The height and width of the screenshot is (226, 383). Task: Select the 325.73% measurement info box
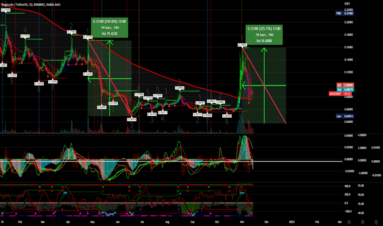[x=264, y=35]
